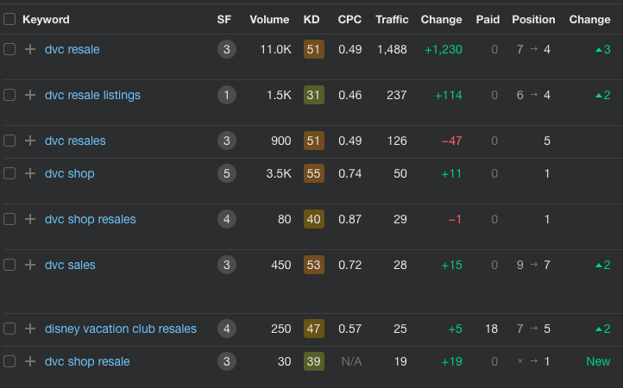Toggle the select-all checkbox in header
This screenshot has width=623, height=388.
pyautogui.click(x=9, y=19)
